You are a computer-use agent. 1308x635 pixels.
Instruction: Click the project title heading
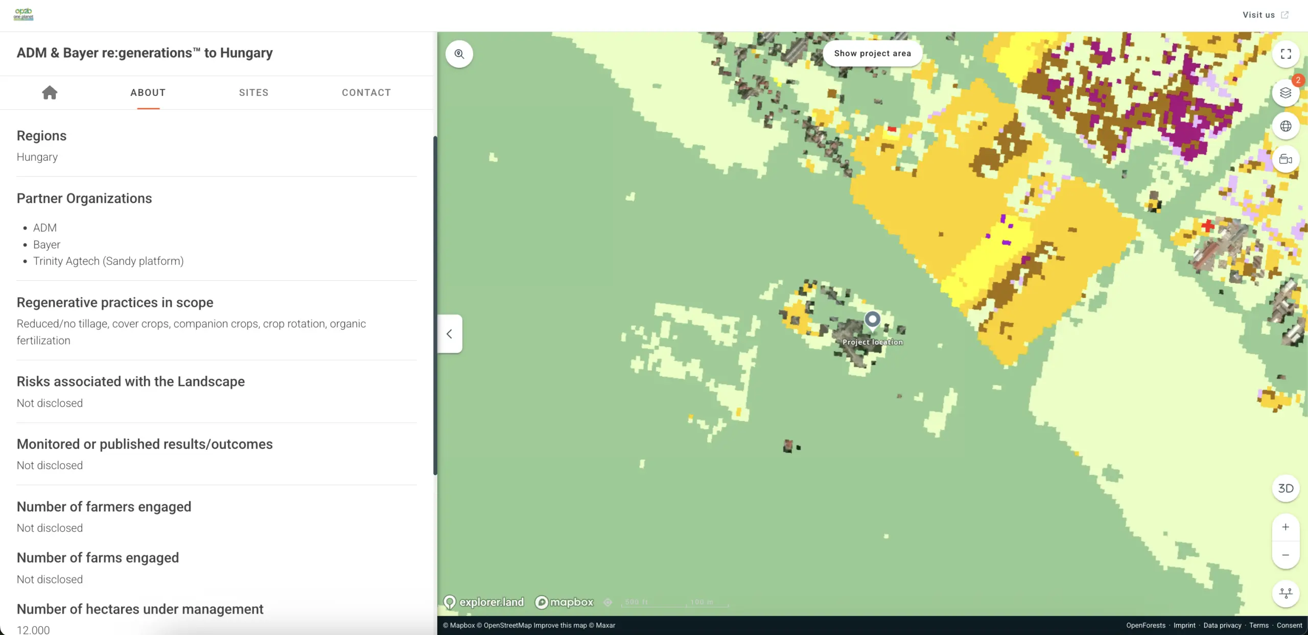click(x=145, y=53)
